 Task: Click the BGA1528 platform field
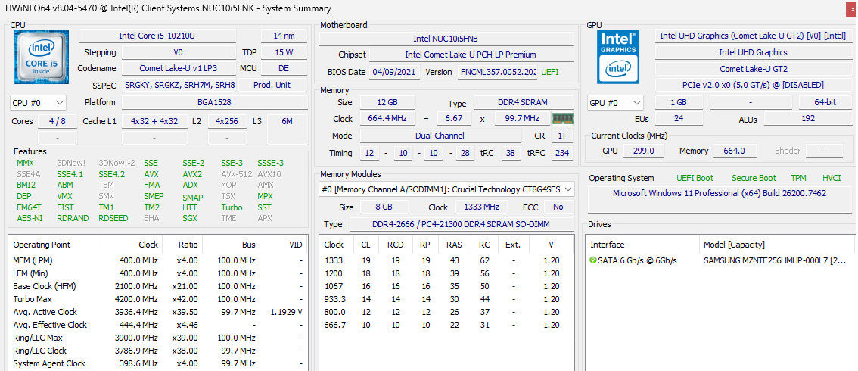coord(214,102)
